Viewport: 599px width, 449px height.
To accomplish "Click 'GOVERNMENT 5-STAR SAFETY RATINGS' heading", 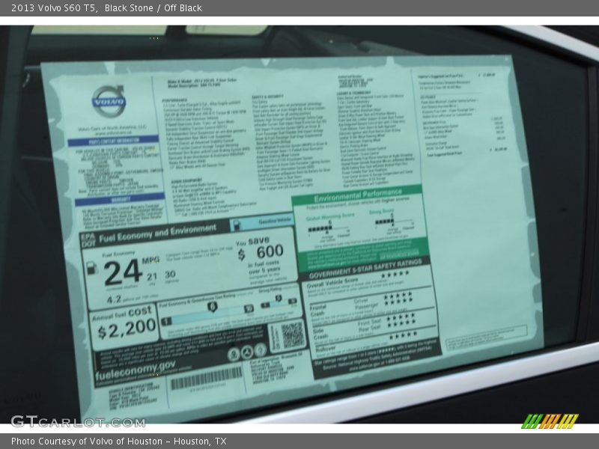I will [x=365, y=269].
